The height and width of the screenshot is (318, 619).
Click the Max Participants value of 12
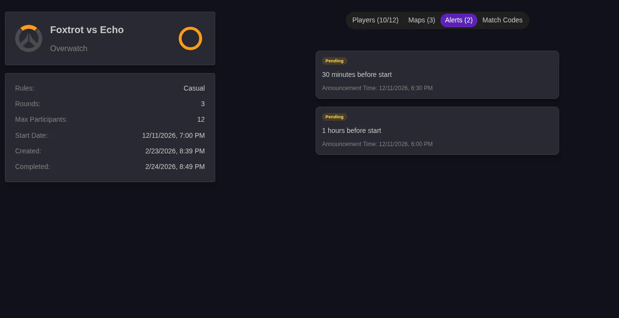tap(201, 119)
